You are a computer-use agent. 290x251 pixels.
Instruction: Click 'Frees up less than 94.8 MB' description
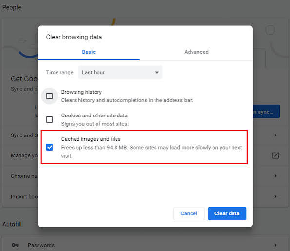pos(152,152)
